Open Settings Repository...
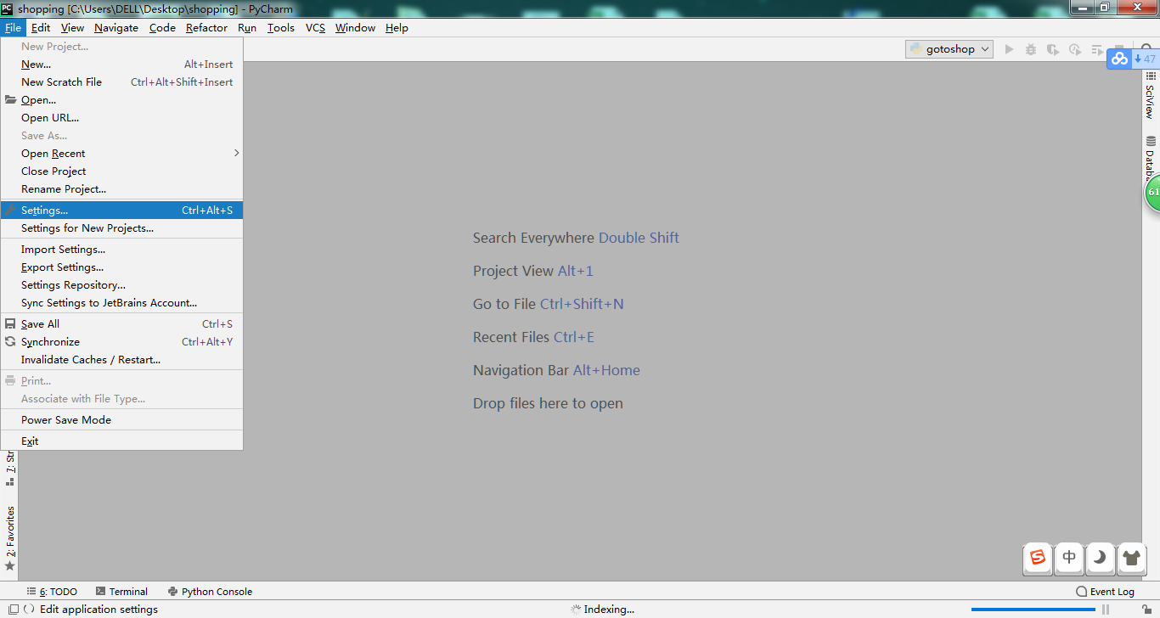 click(121, 285)
